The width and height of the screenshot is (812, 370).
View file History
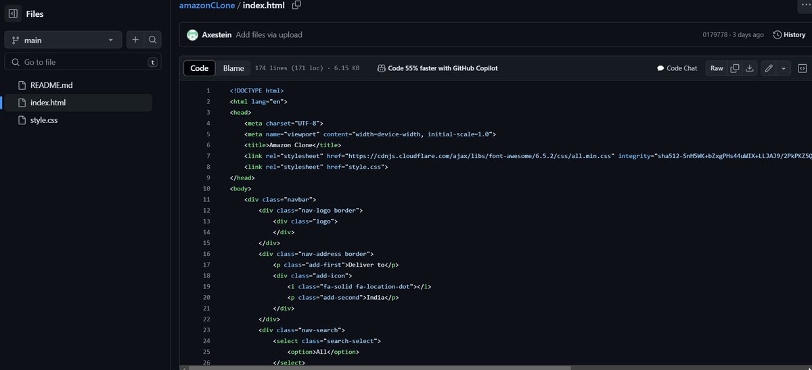point(789,34)
